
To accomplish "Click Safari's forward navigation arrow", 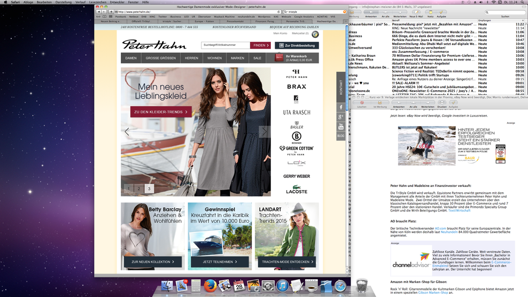I will pos(104,12).
